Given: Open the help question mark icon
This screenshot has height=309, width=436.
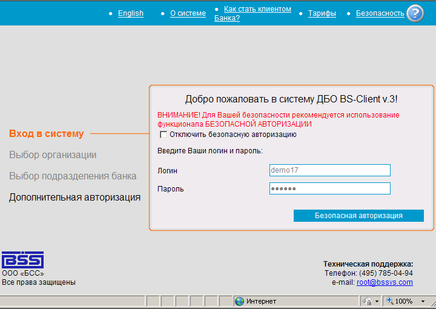Looking at the screenshot, I should pos(415,13).
